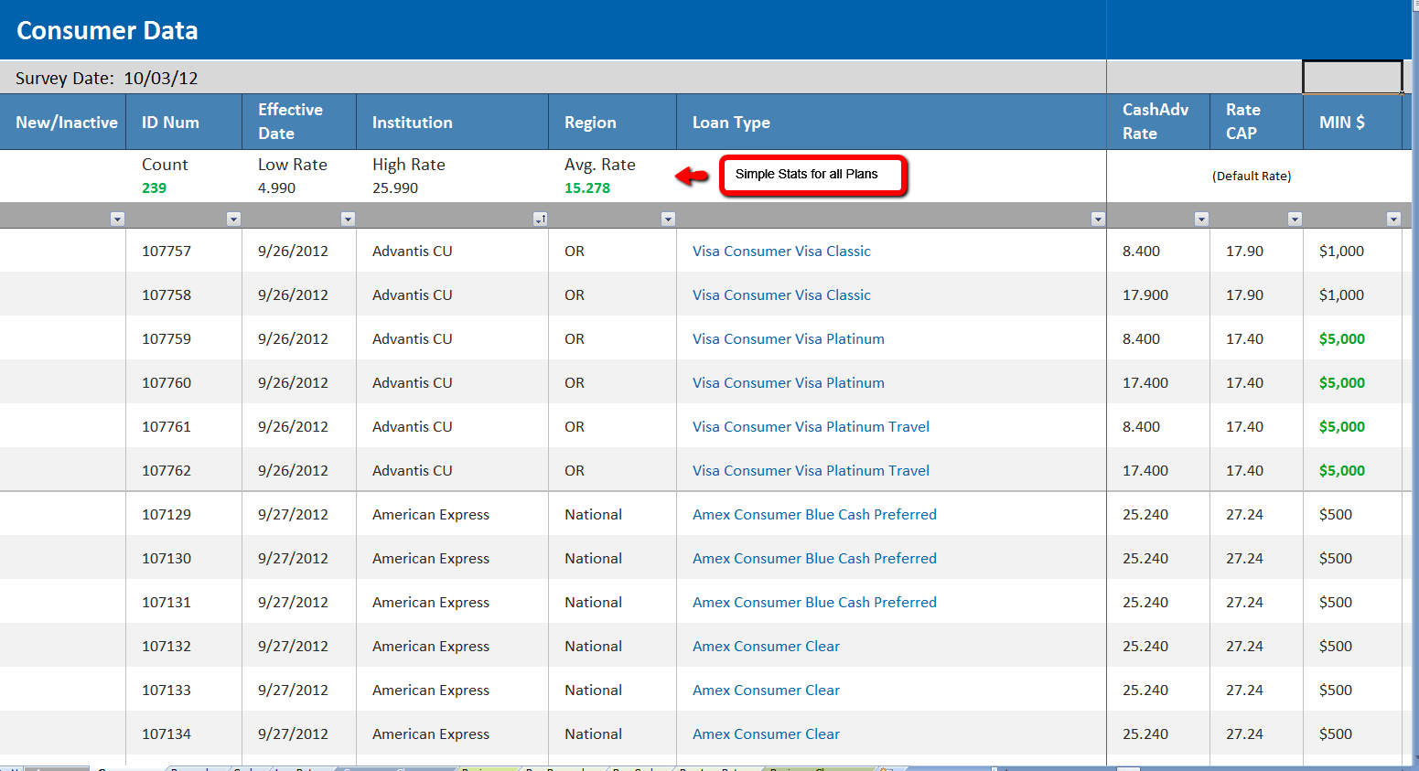Select ID cell 107757
Screen dimensions: 1419x771
pos(184,251)
